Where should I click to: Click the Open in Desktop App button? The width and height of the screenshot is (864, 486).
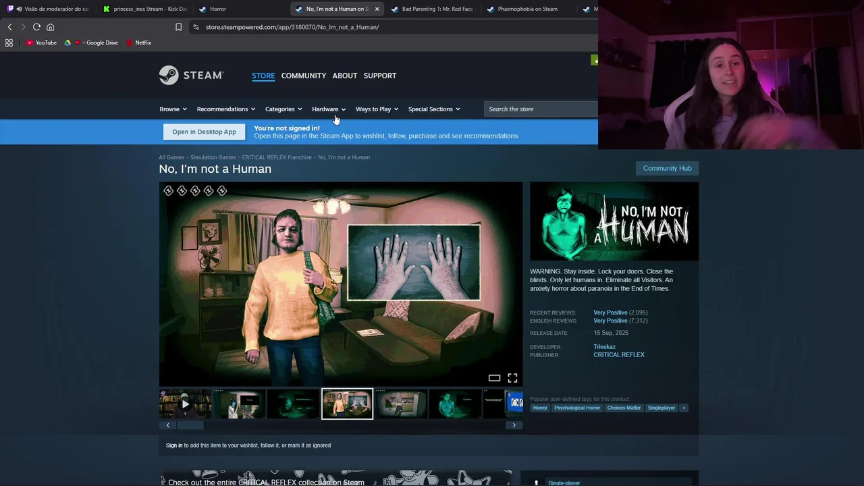coord(204,132)
